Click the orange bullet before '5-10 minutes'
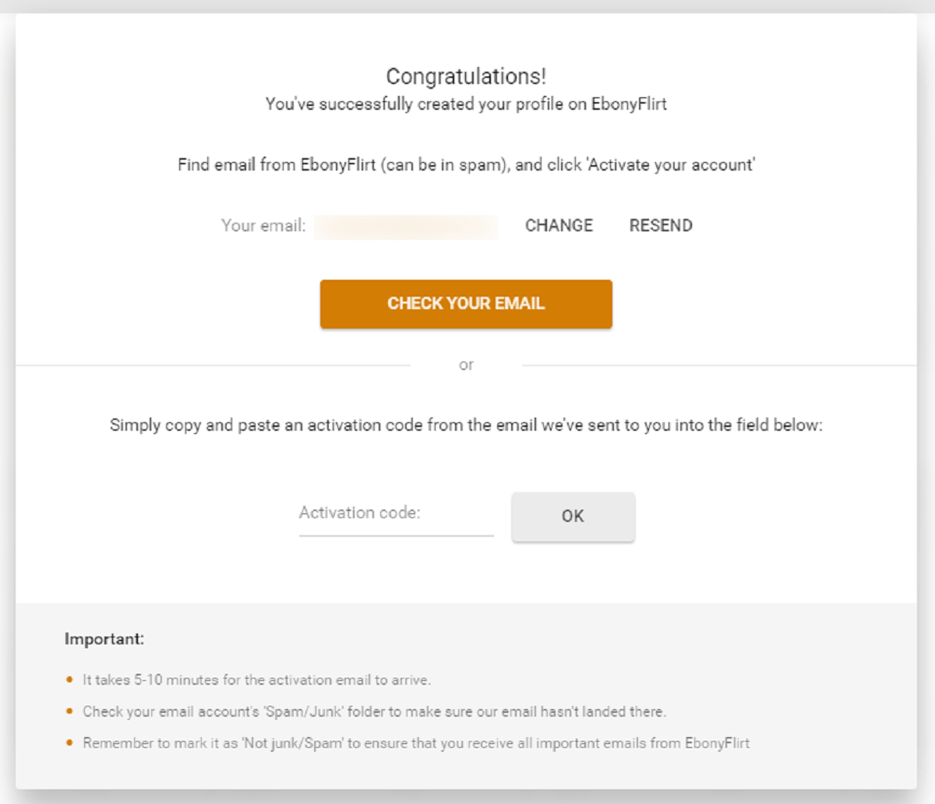The image size is (935, 804). pos(69,680)
